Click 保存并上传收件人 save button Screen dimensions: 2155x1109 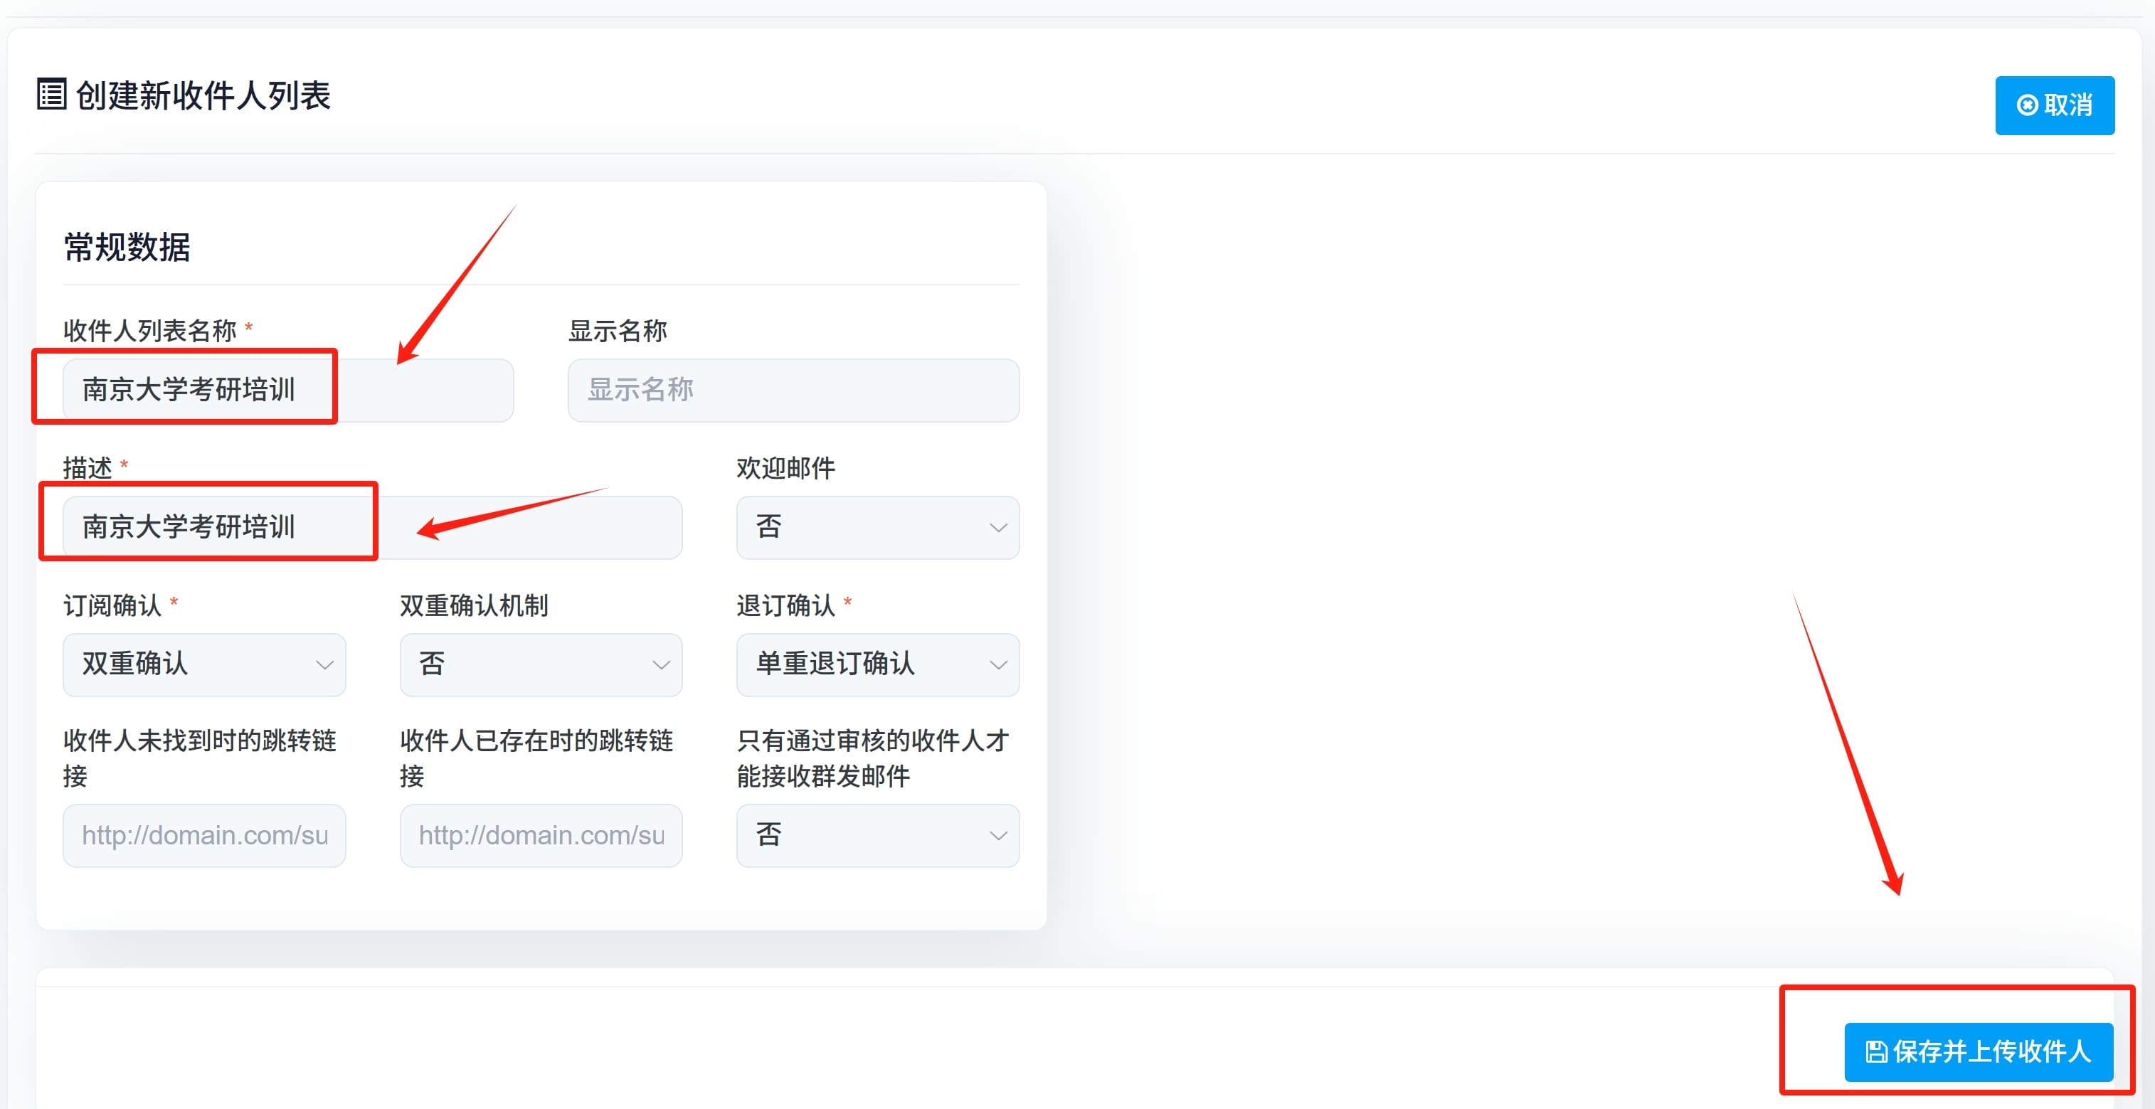coord(1979,1051)
